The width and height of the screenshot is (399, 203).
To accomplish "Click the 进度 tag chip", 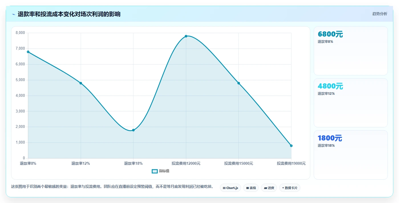I will coord(269,188).
